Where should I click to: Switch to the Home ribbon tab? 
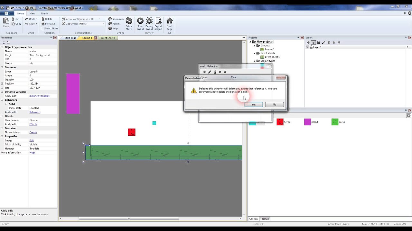(x=21, y=13)
